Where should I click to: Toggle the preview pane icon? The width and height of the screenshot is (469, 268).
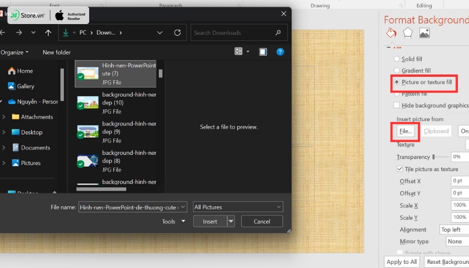tap(263, 52)
